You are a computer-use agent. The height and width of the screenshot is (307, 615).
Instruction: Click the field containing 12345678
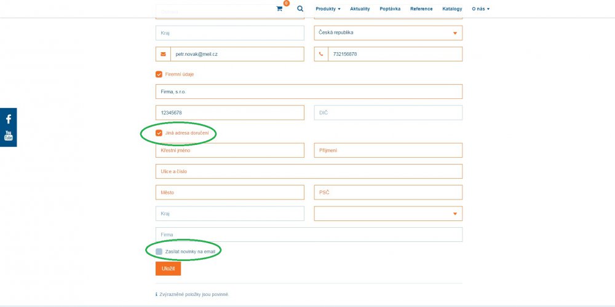tap(230, 113)
